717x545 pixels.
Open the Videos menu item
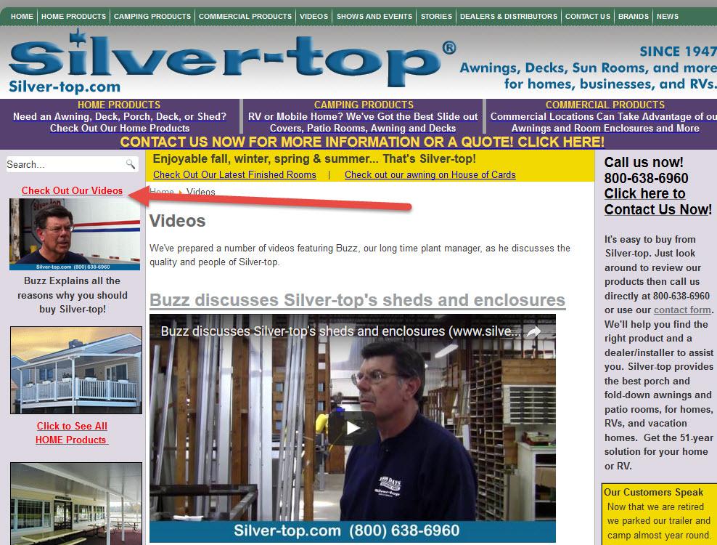point(314,16)
